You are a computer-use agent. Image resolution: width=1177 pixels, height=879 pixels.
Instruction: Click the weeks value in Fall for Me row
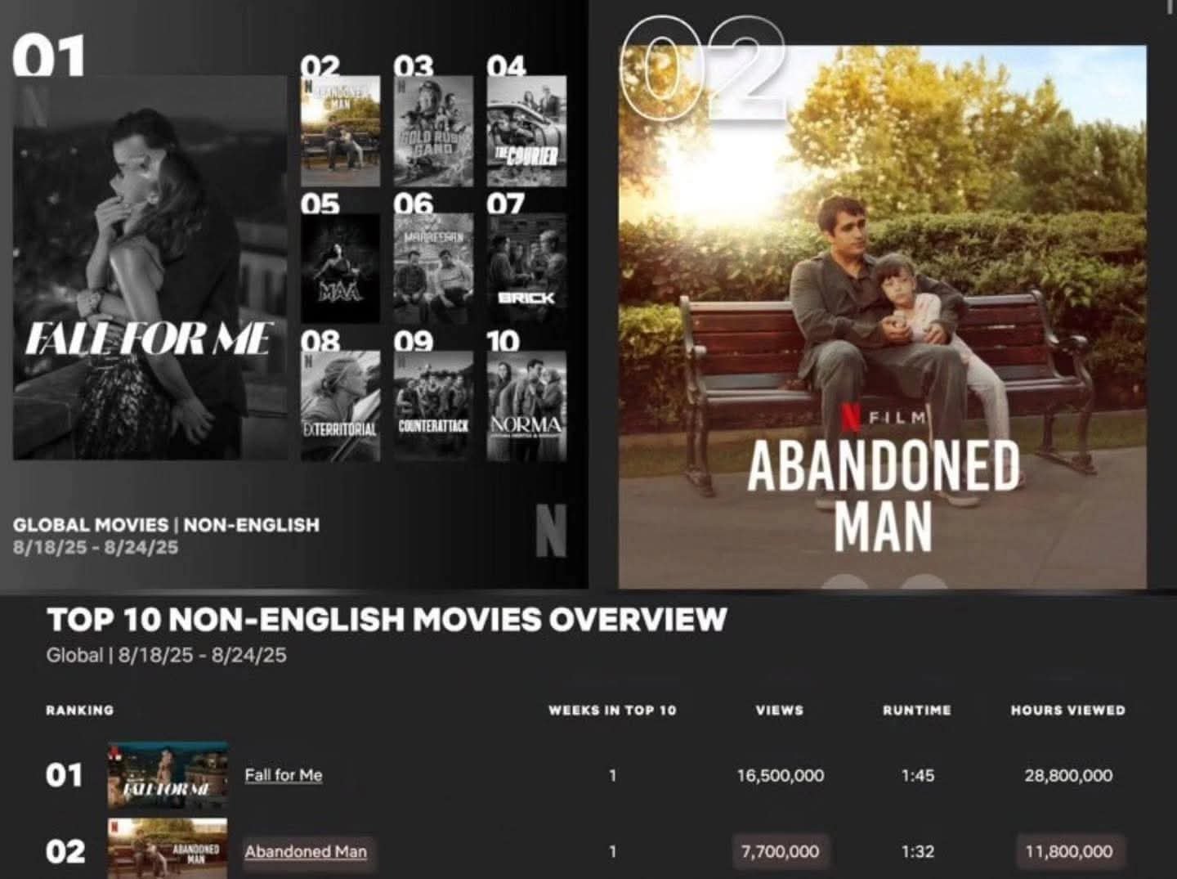click(x=612, y=775)
